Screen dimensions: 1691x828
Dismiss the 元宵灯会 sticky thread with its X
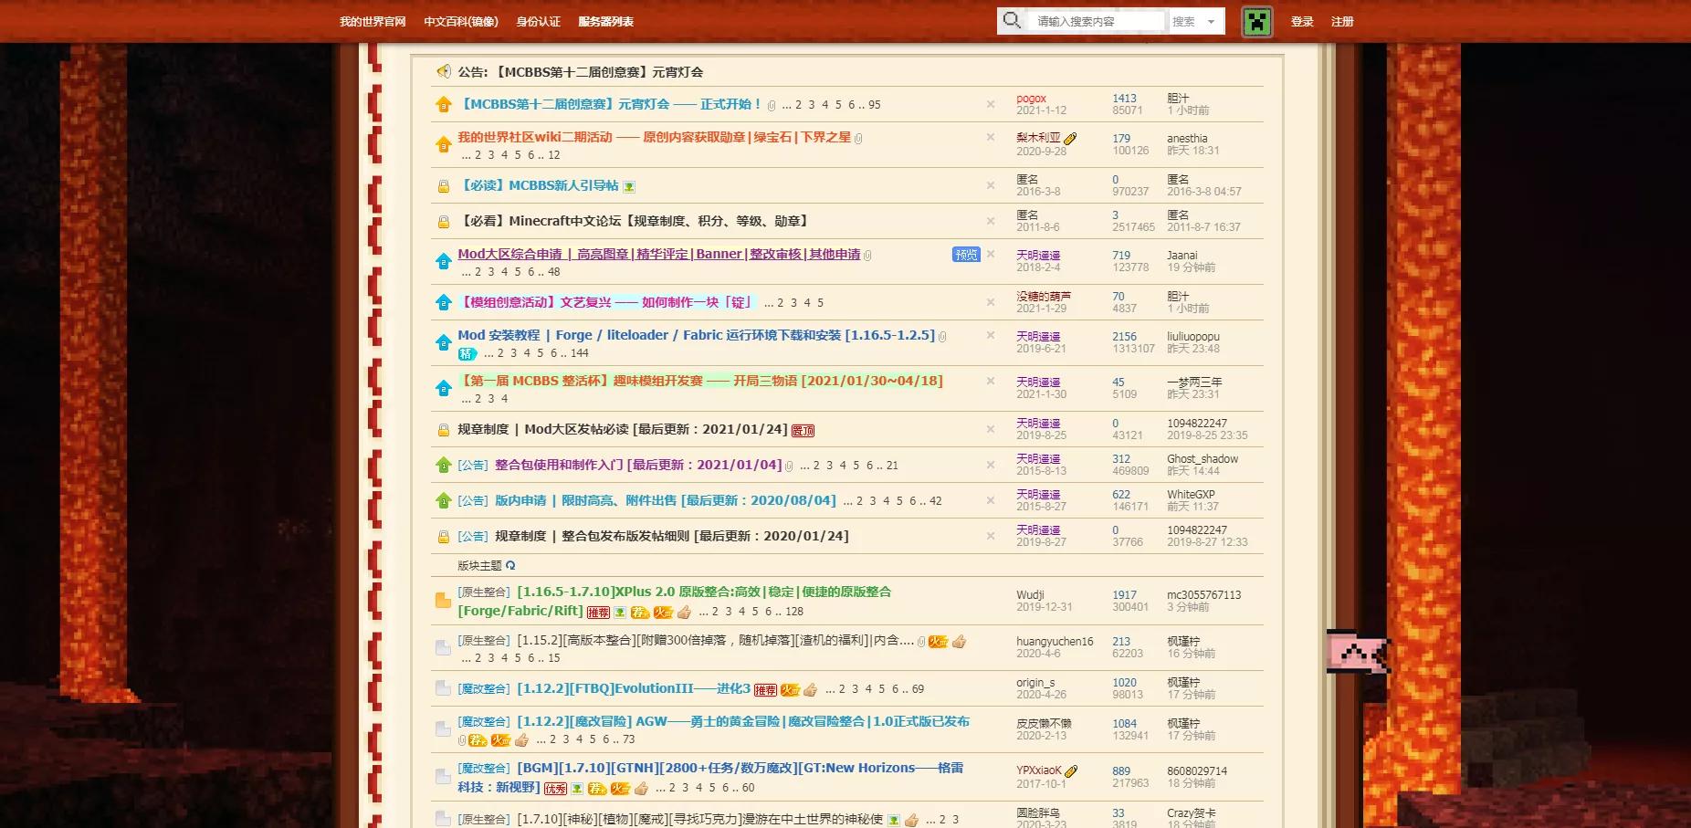pos(990,104)
